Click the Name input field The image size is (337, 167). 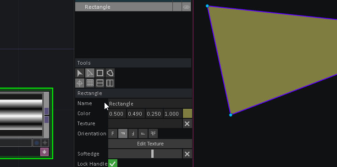pyautogui.click(x=150, y=103)
